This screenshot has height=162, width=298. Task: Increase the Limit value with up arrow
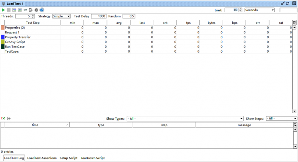[x=240, y=9]
